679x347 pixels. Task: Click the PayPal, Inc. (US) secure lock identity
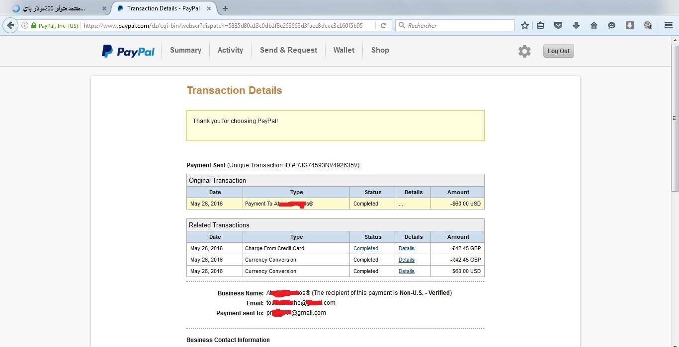point(54,26)
